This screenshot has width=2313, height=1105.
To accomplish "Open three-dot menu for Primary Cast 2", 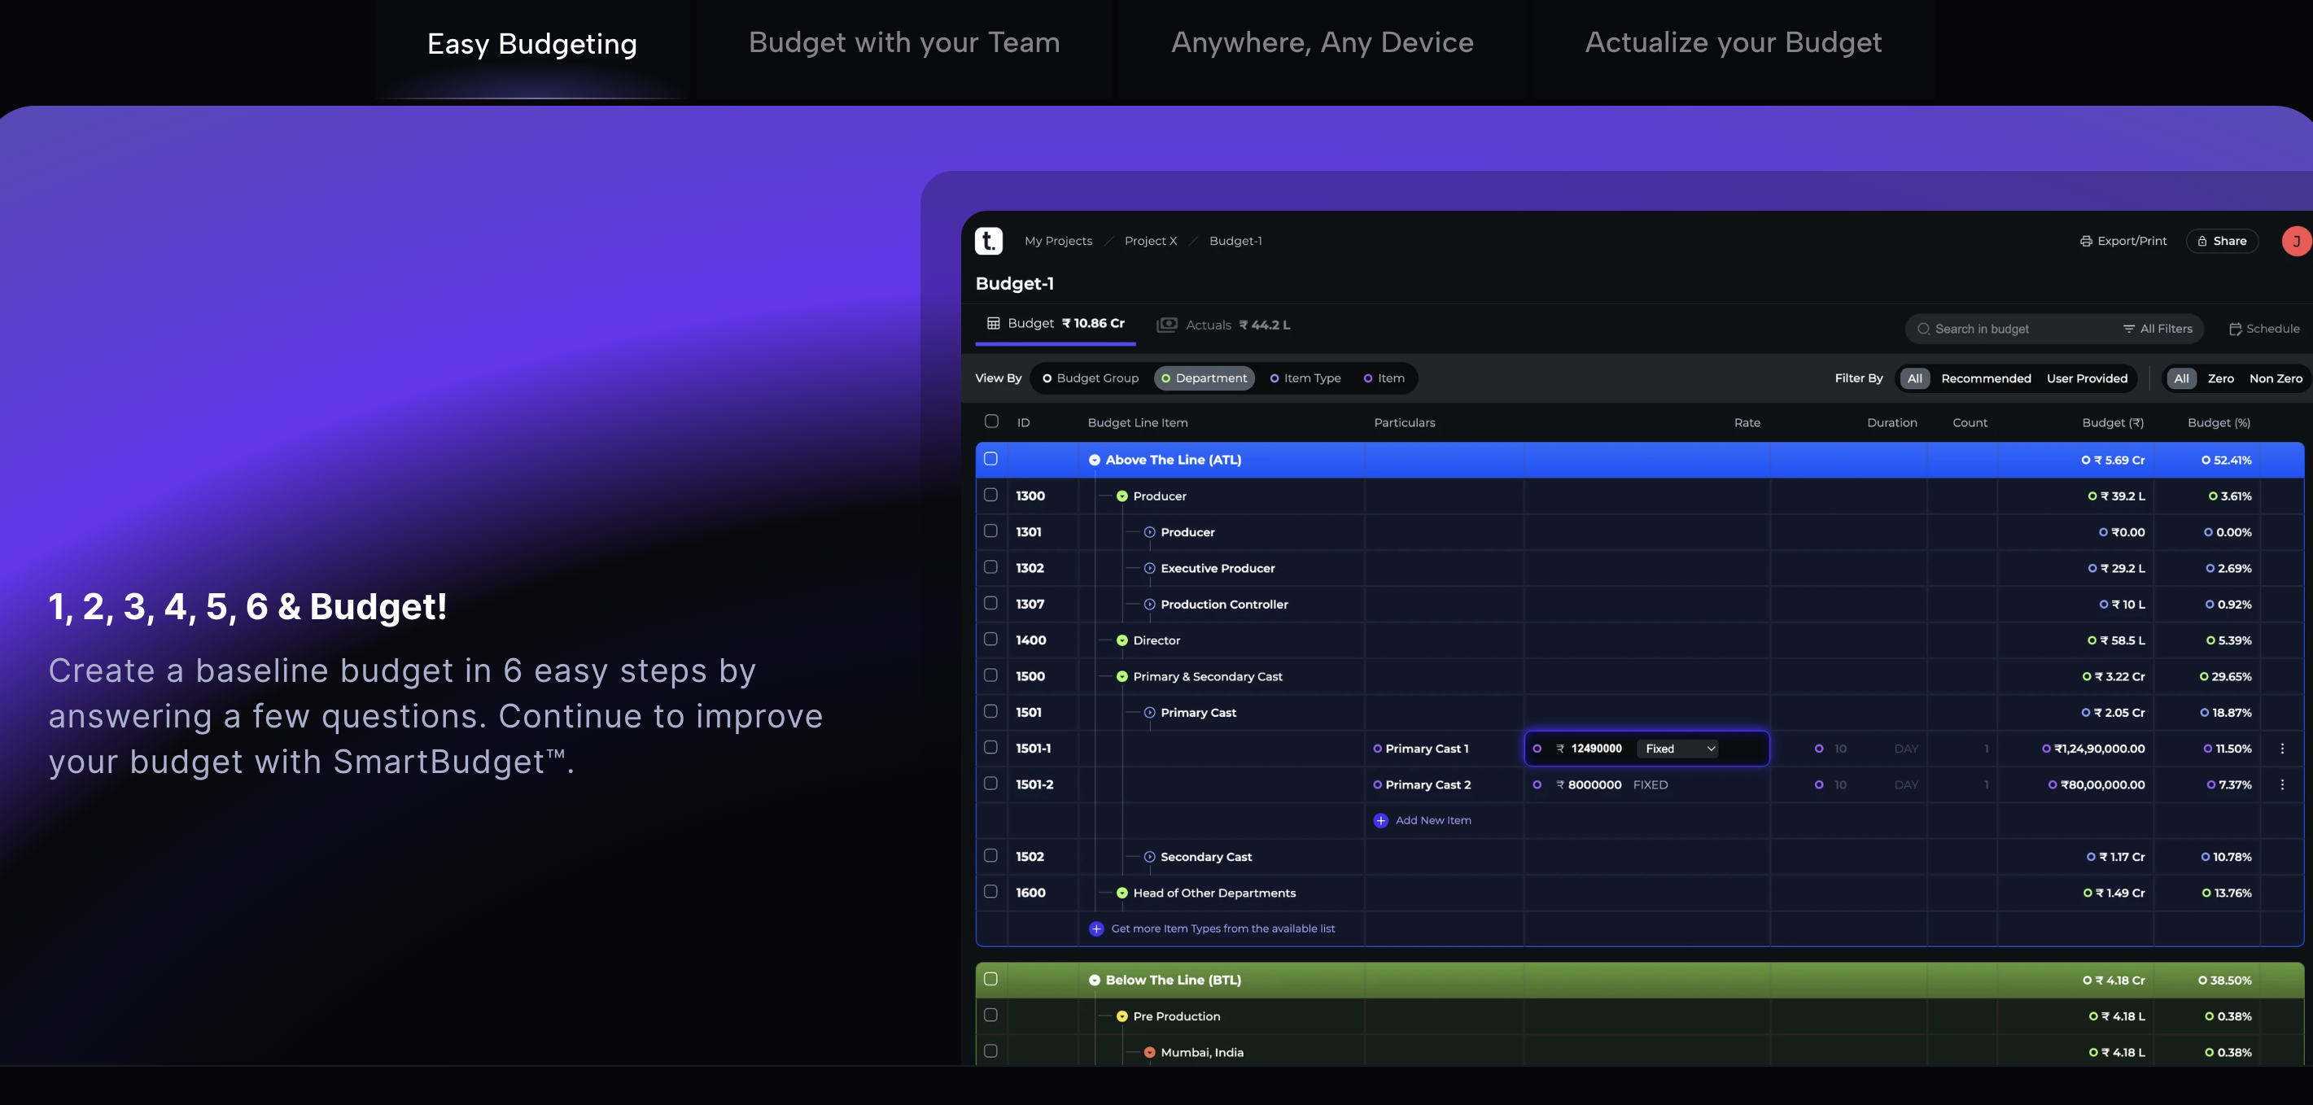I will pyautogui.click(x=2282, y=784).
